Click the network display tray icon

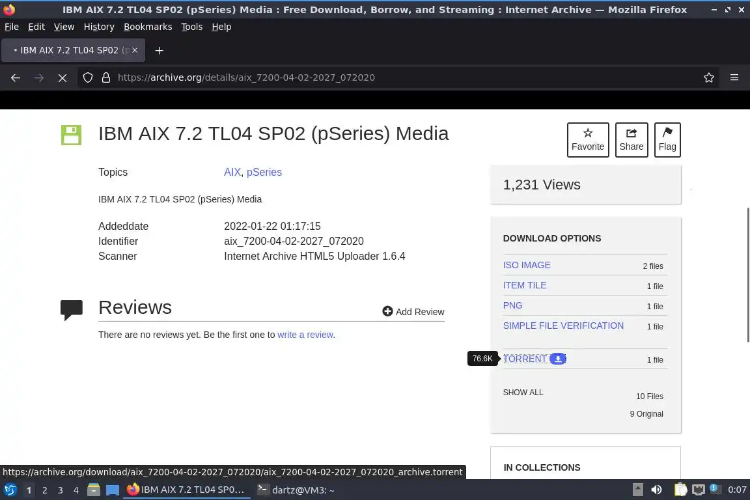699,490
